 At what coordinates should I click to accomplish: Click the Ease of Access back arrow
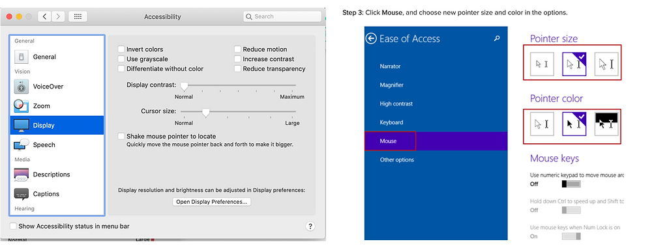pyautogui.click(x=371, y=38)
